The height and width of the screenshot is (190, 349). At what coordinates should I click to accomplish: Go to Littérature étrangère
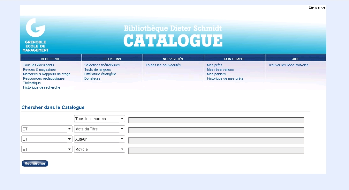pos(100,74)
